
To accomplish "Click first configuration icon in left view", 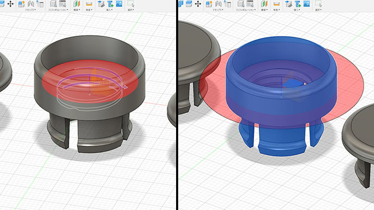I will pyautogui.click(x=54, y=4).
